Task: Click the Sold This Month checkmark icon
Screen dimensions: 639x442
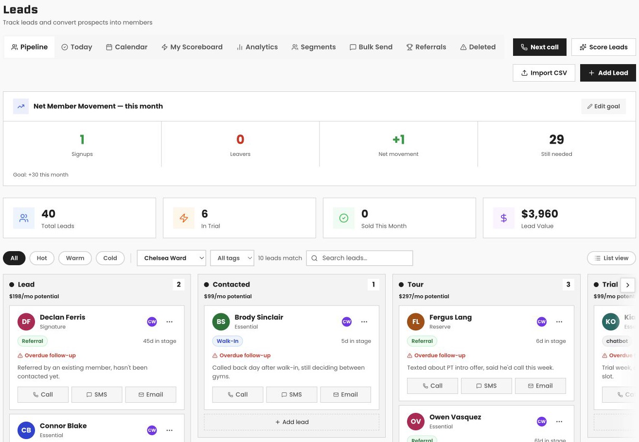Action: click(x=344, y=218)
